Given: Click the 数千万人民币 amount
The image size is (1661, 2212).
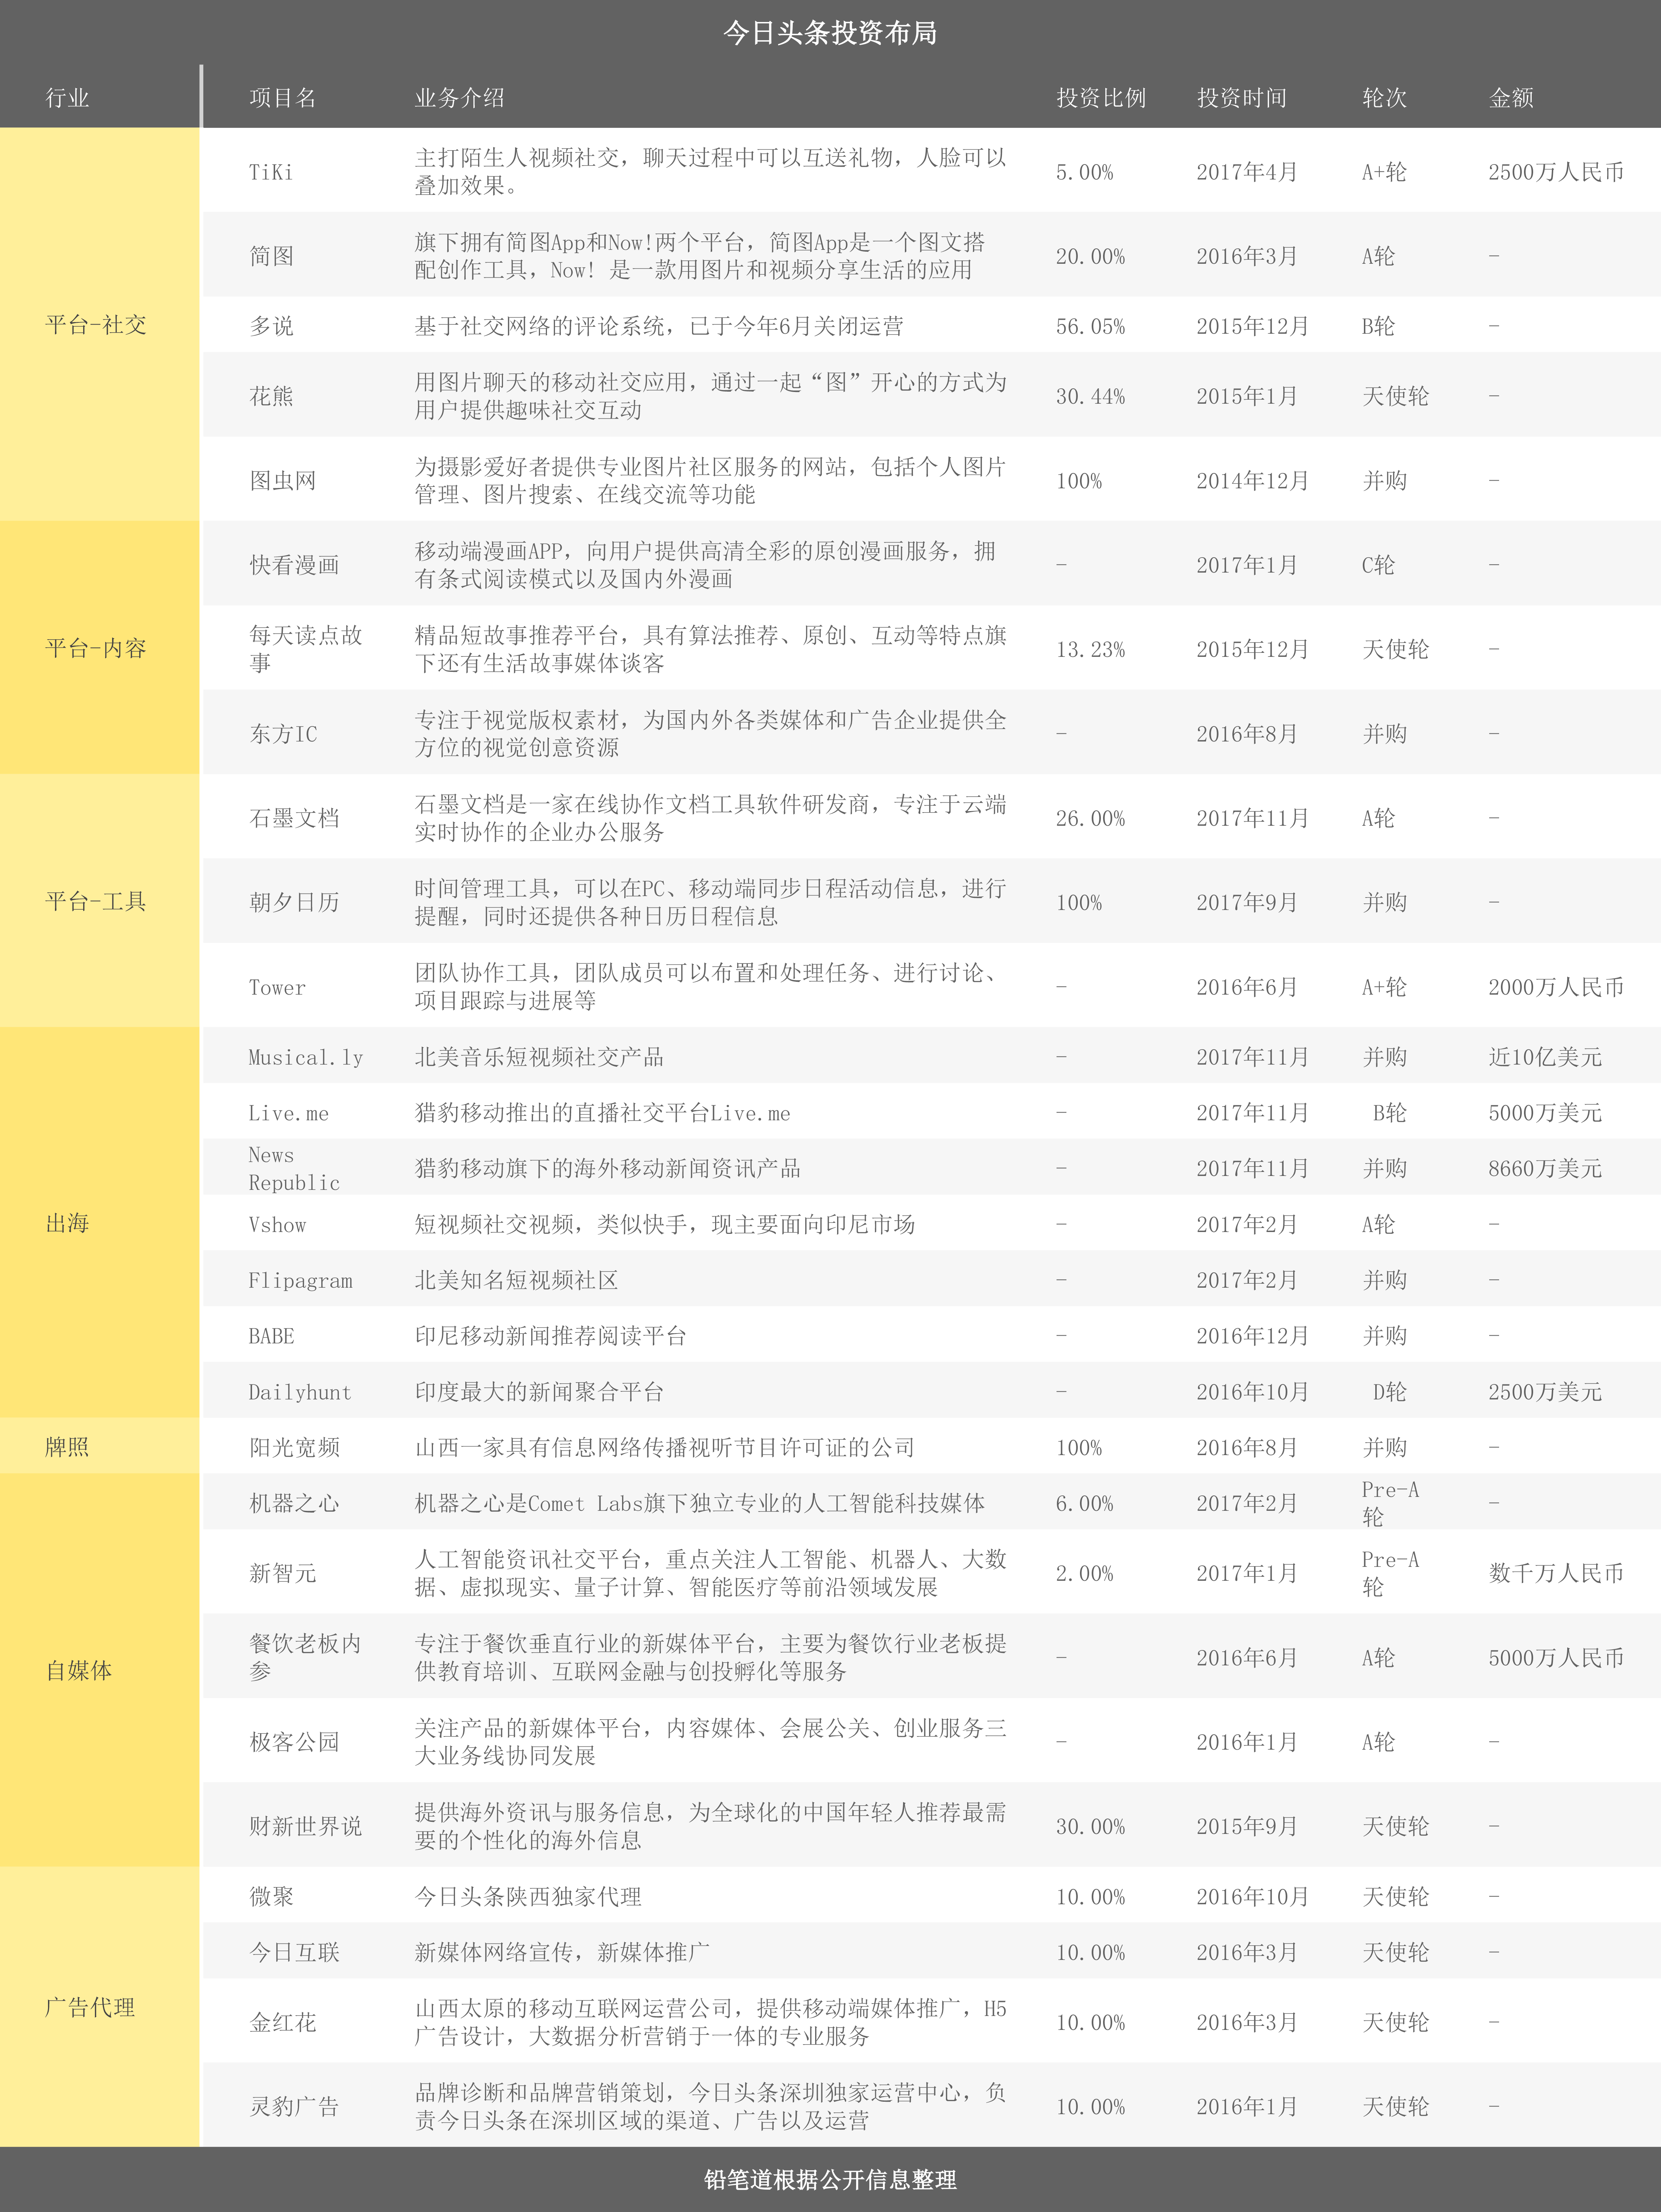Looking at the screenshot, I should (1556, 1573).
